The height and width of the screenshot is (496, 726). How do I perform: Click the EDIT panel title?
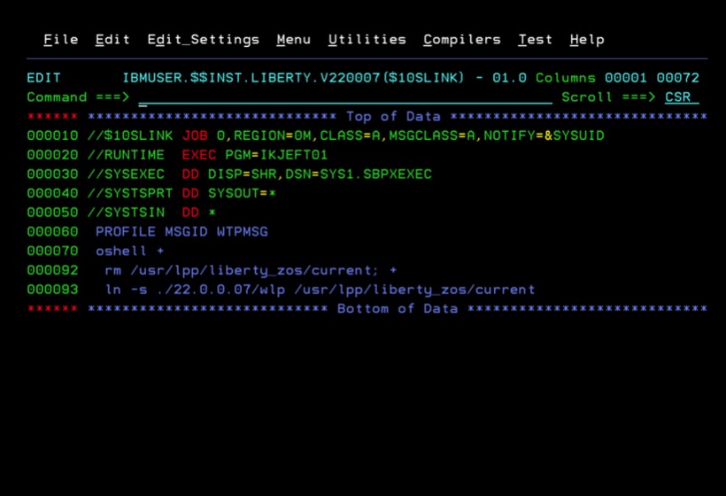(44, 78)
